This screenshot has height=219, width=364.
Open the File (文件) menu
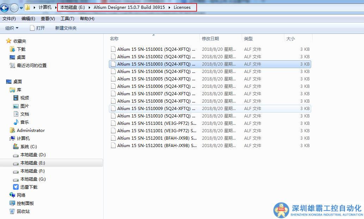(9, 19)
